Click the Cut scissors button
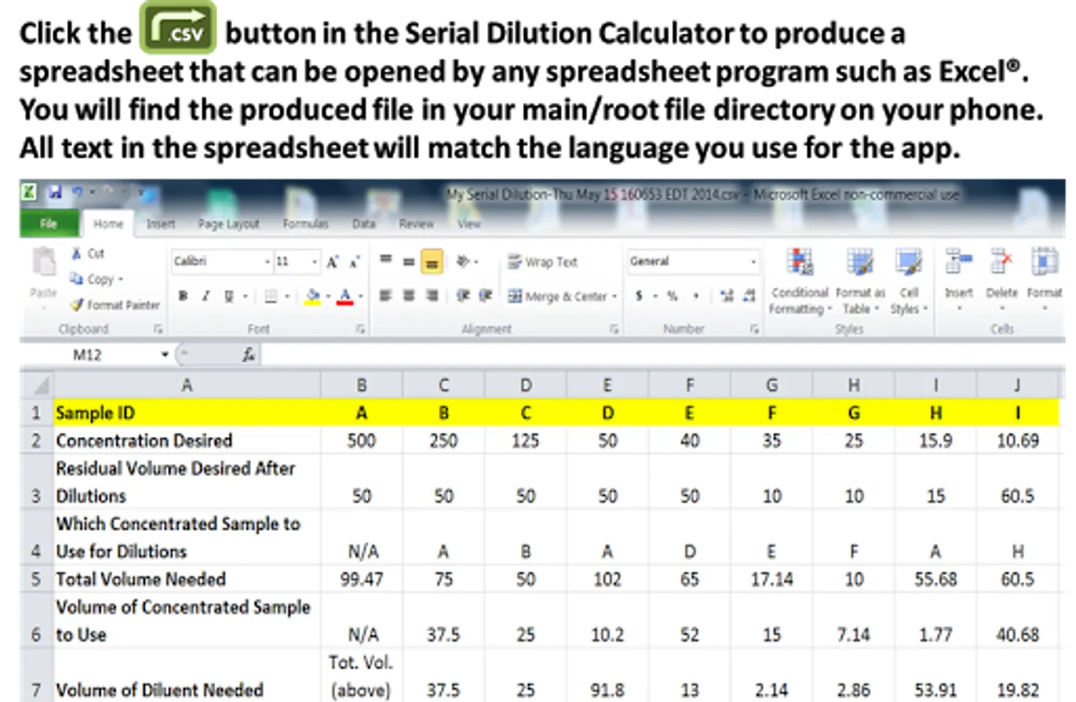Image resolution: width=1076 pixels, height=702 pixels. pos(87,253)
